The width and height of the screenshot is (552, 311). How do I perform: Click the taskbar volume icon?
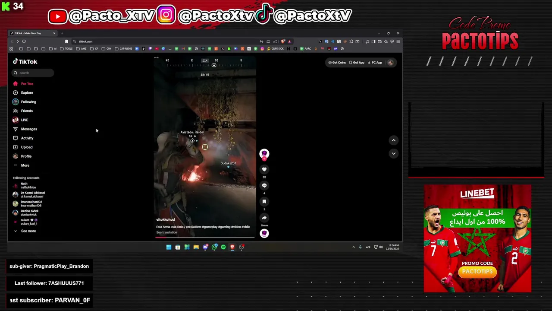click(x=381, y=247)
